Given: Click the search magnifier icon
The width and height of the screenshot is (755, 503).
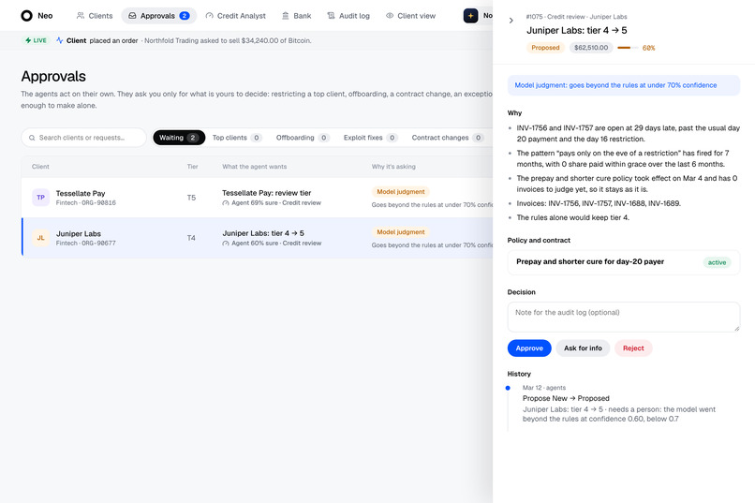Looking at the screenshot, I should (x=32, y=138).
